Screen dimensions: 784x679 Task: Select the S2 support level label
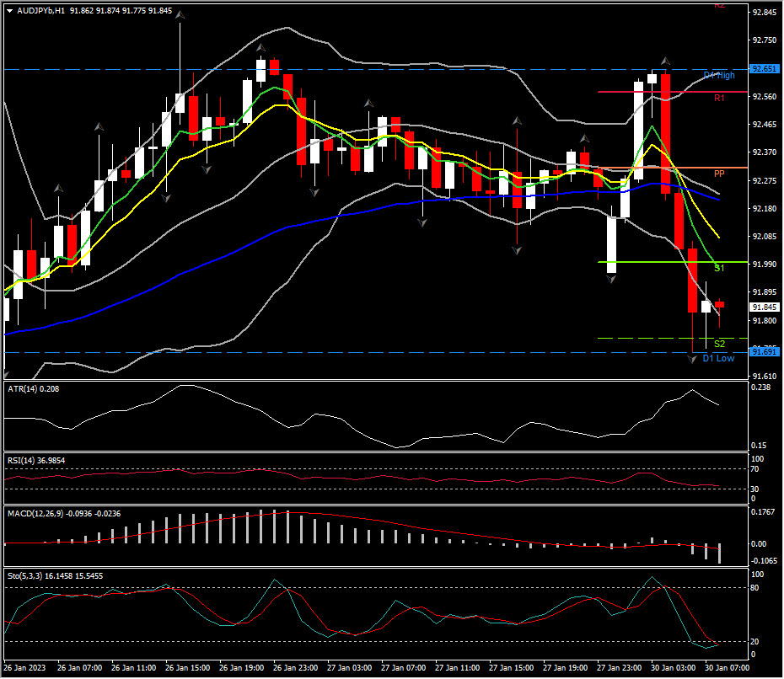719,344
